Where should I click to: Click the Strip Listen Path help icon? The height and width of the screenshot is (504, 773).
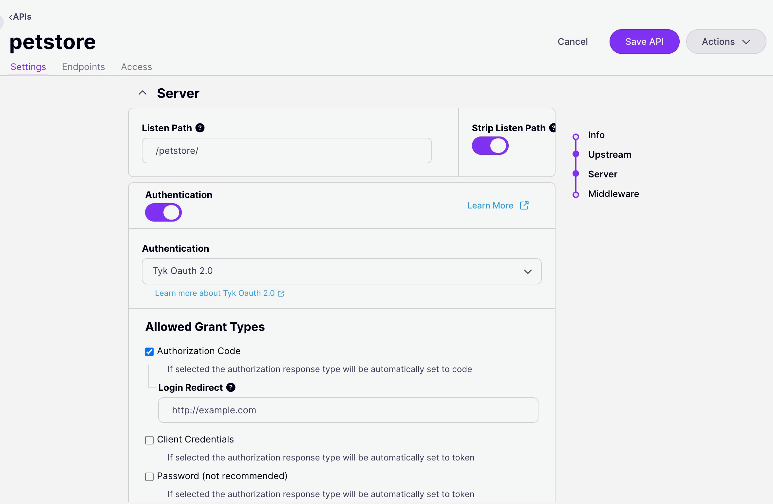[x=553, y=128]
